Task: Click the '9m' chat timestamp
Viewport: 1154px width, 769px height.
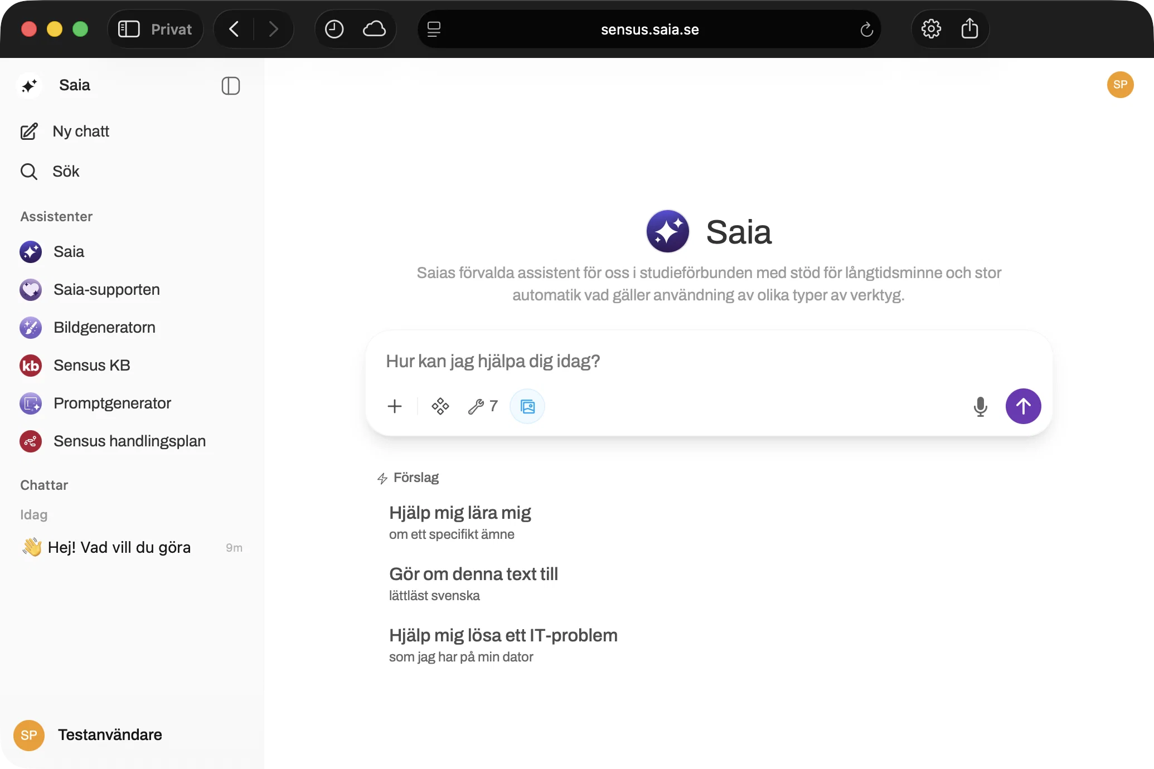Action: tap(234, 548)
